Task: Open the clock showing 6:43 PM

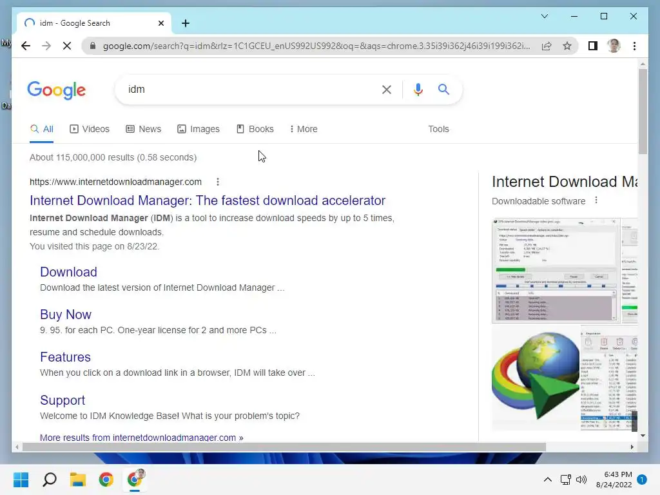Action: point(614,480)
